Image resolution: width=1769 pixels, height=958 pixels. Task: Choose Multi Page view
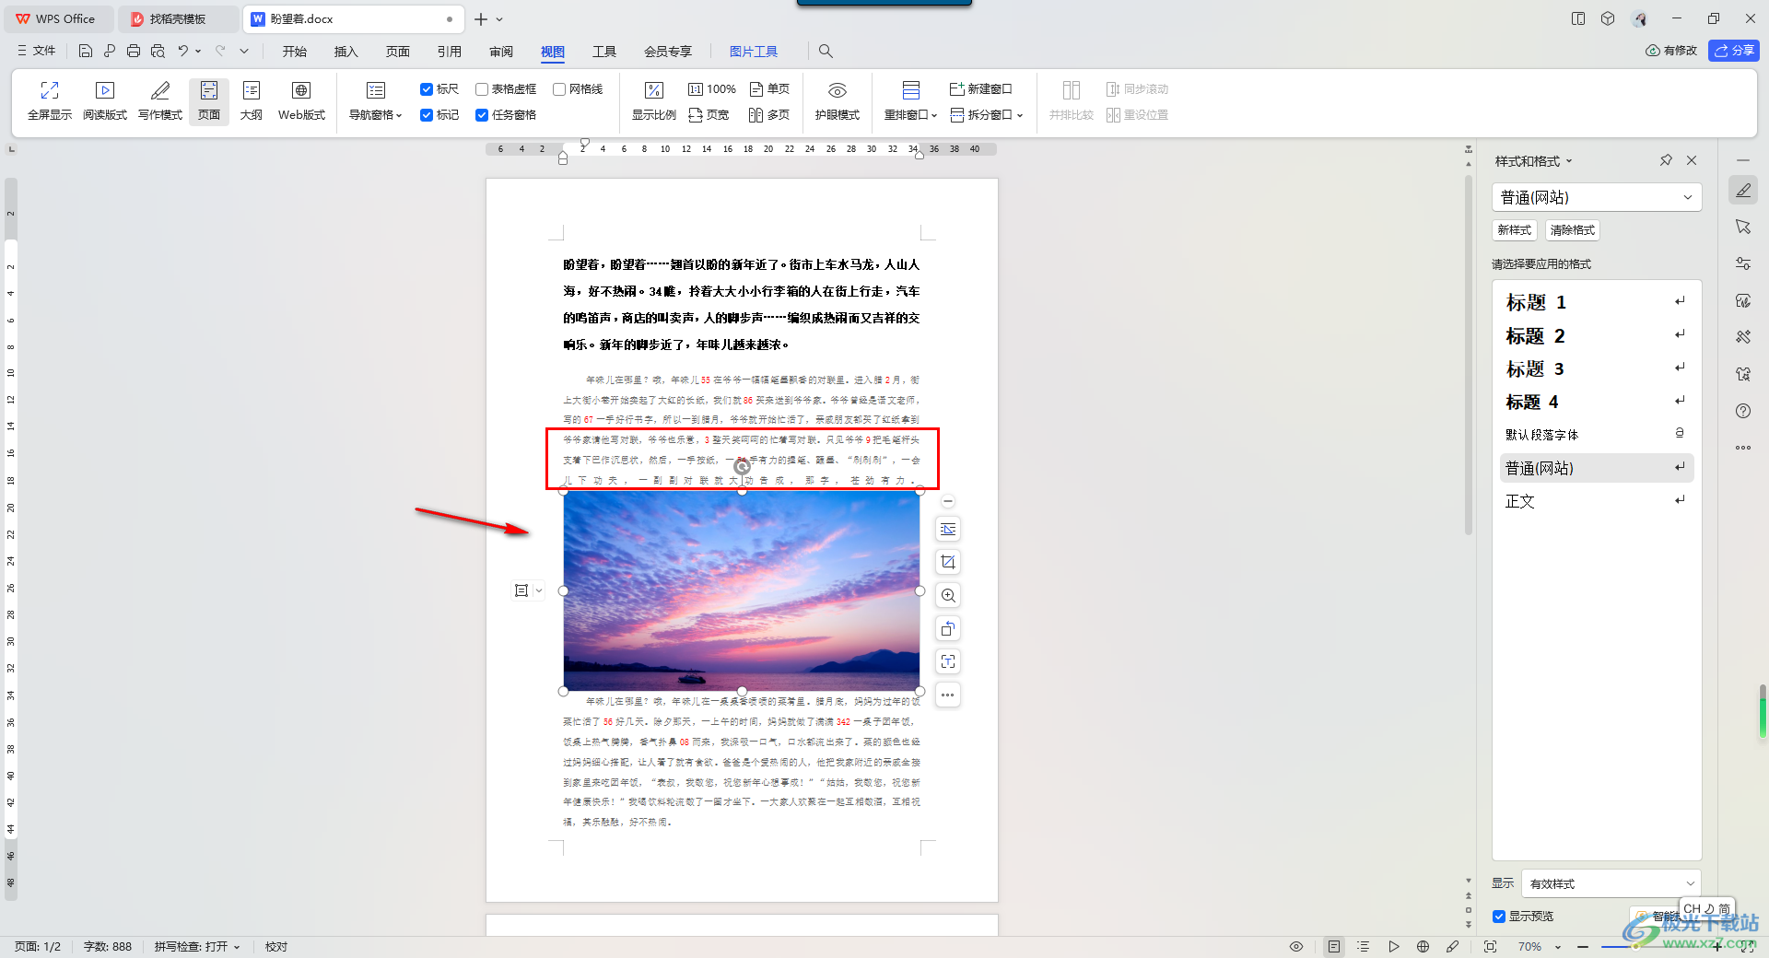[769, 115]
